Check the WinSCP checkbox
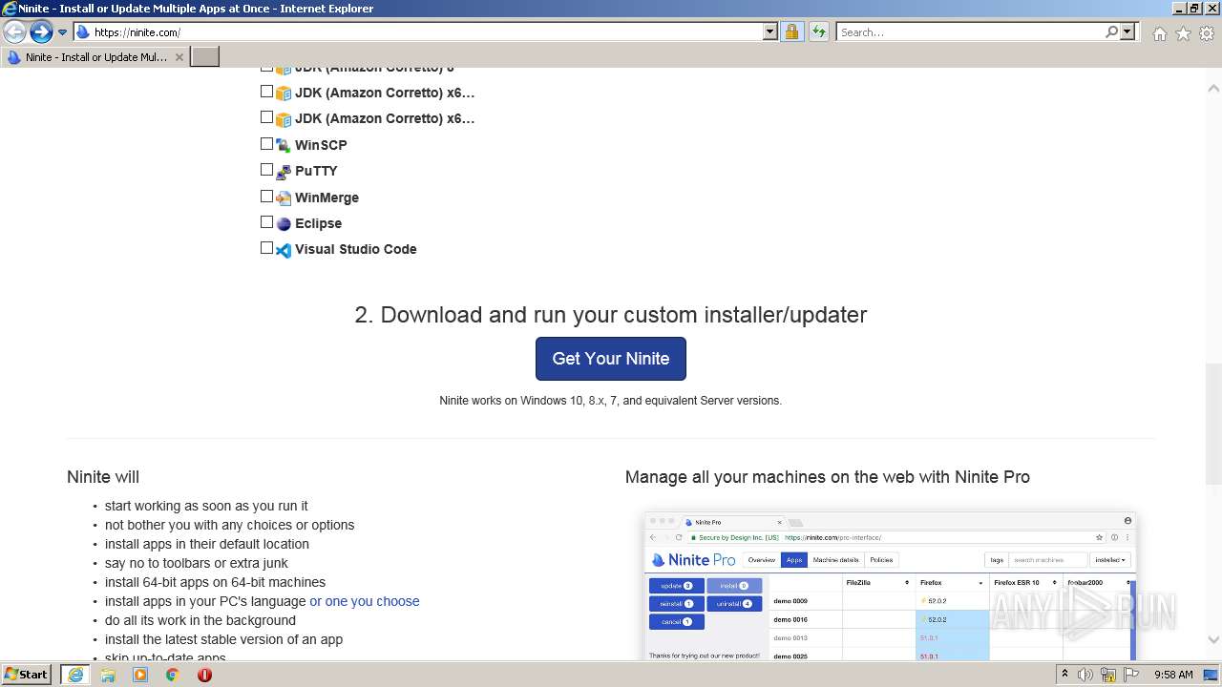The height and width of the screenshot is (687, 1222). pos(266,144)
